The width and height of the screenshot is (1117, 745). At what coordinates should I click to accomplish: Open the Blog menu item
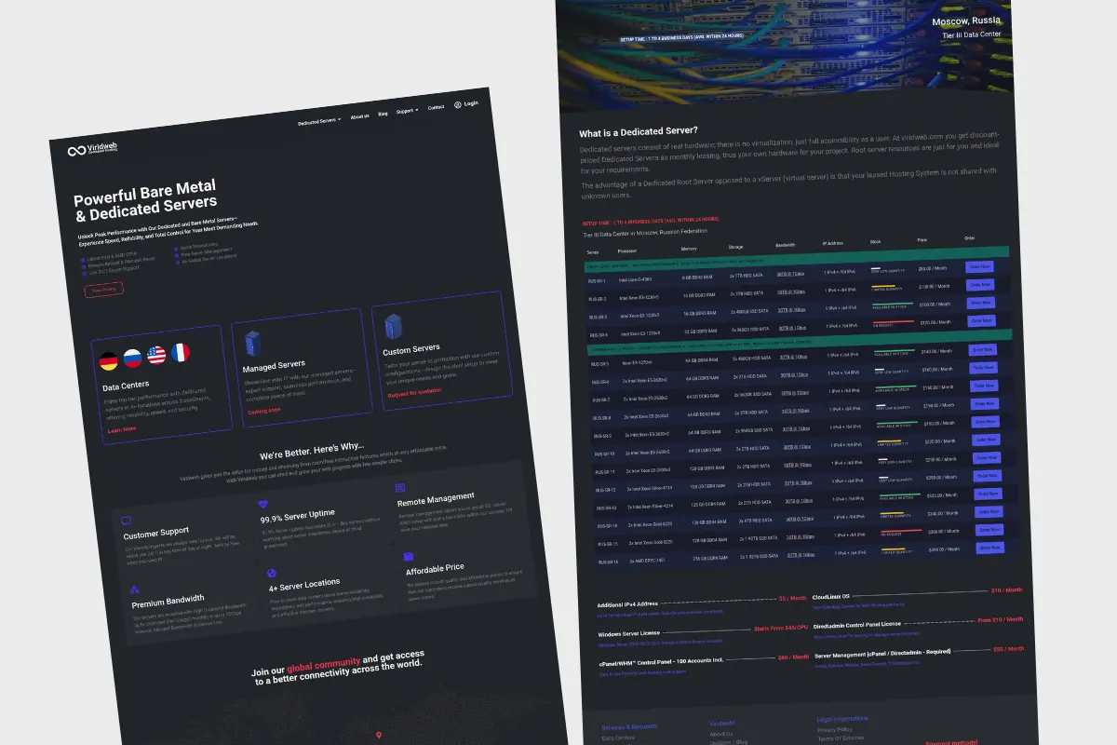[x=383, y=114]
